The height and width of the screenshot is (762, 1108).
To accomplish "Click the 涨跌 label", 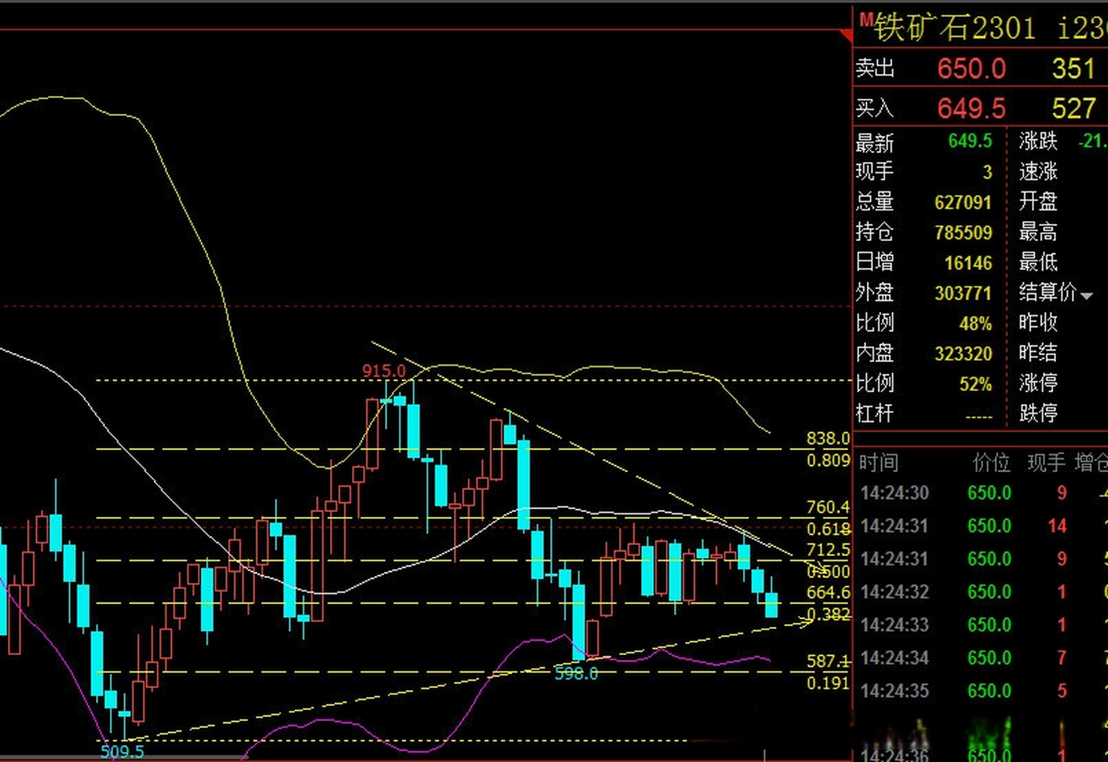I will coord(1038,141).
